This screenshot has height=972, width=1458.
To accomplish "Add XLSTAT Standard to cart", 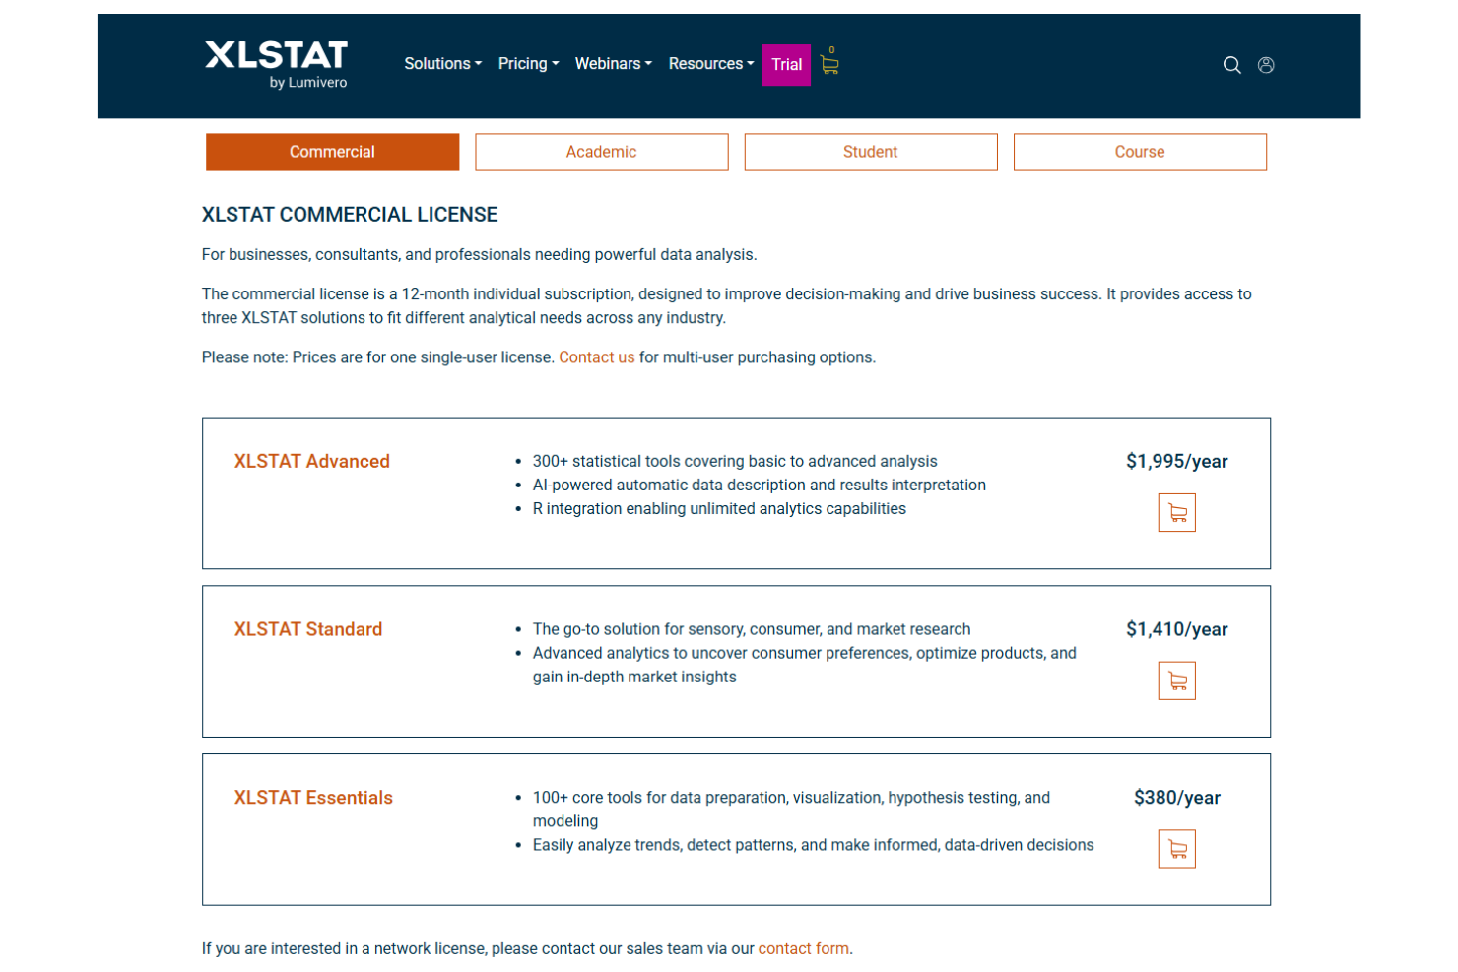I will [x=1176, y=680].
